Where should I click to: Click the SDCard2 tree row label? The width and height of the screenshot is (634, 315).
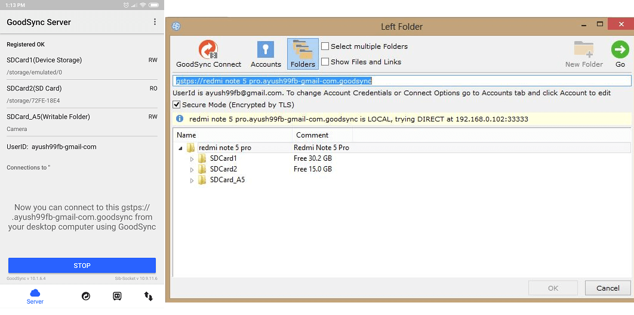pos(223,169)
